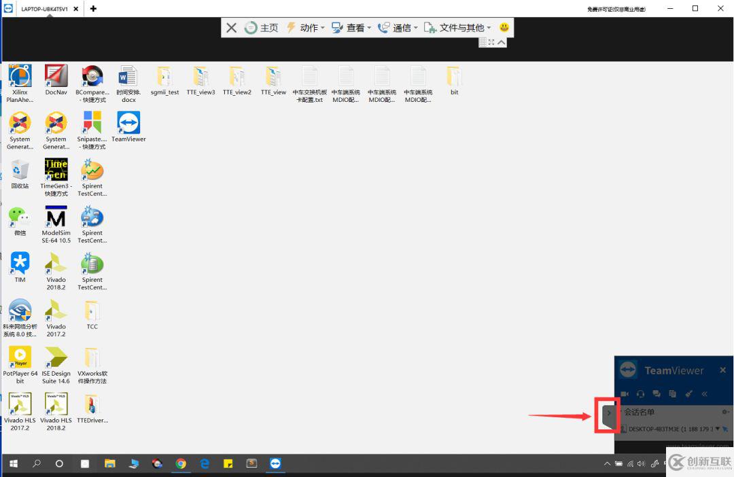Select the ISE Design Suite 14.6 icon
The width and height of the screenshot is (734, 477).
click(56, 364)
